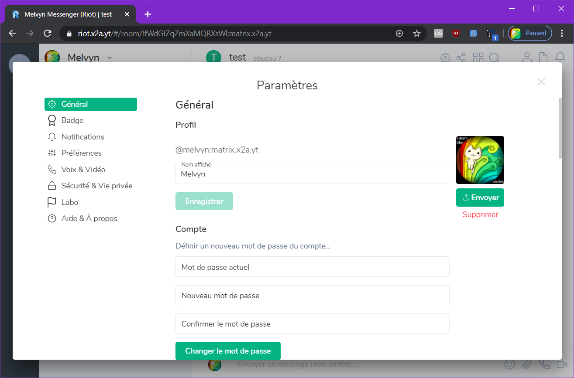This screenshot has height=378, width=574.
Task: Click Supprimer to remove the avatar
Action: 480,215
